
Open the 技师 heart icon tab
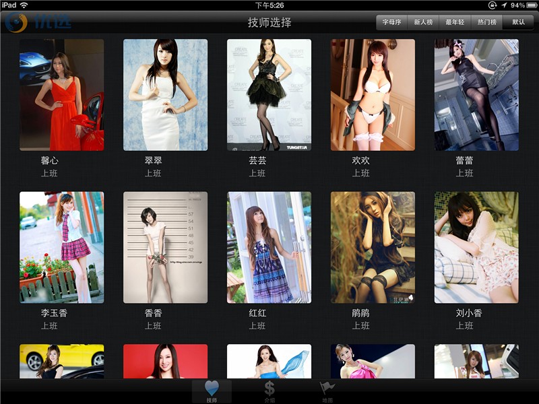coord(212,392)
